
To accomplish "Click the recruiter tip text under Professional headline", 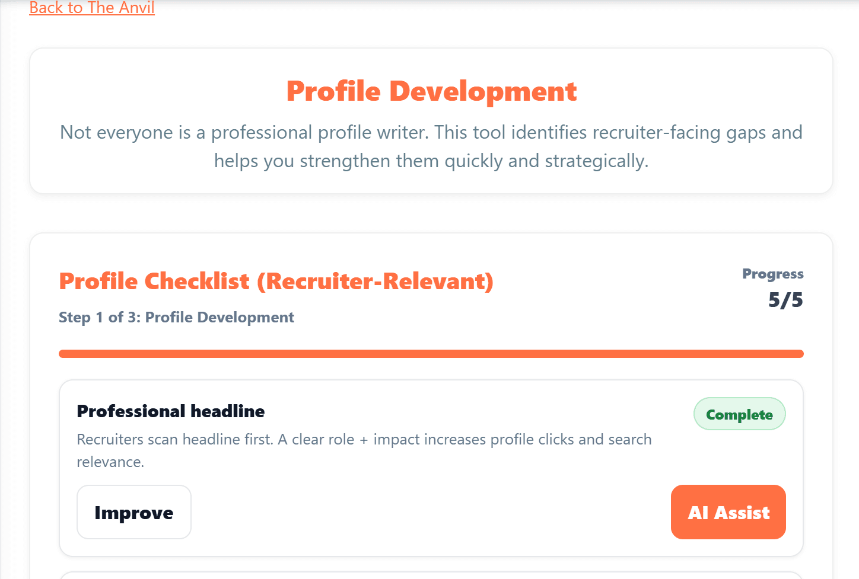I will tap(364, 450).
